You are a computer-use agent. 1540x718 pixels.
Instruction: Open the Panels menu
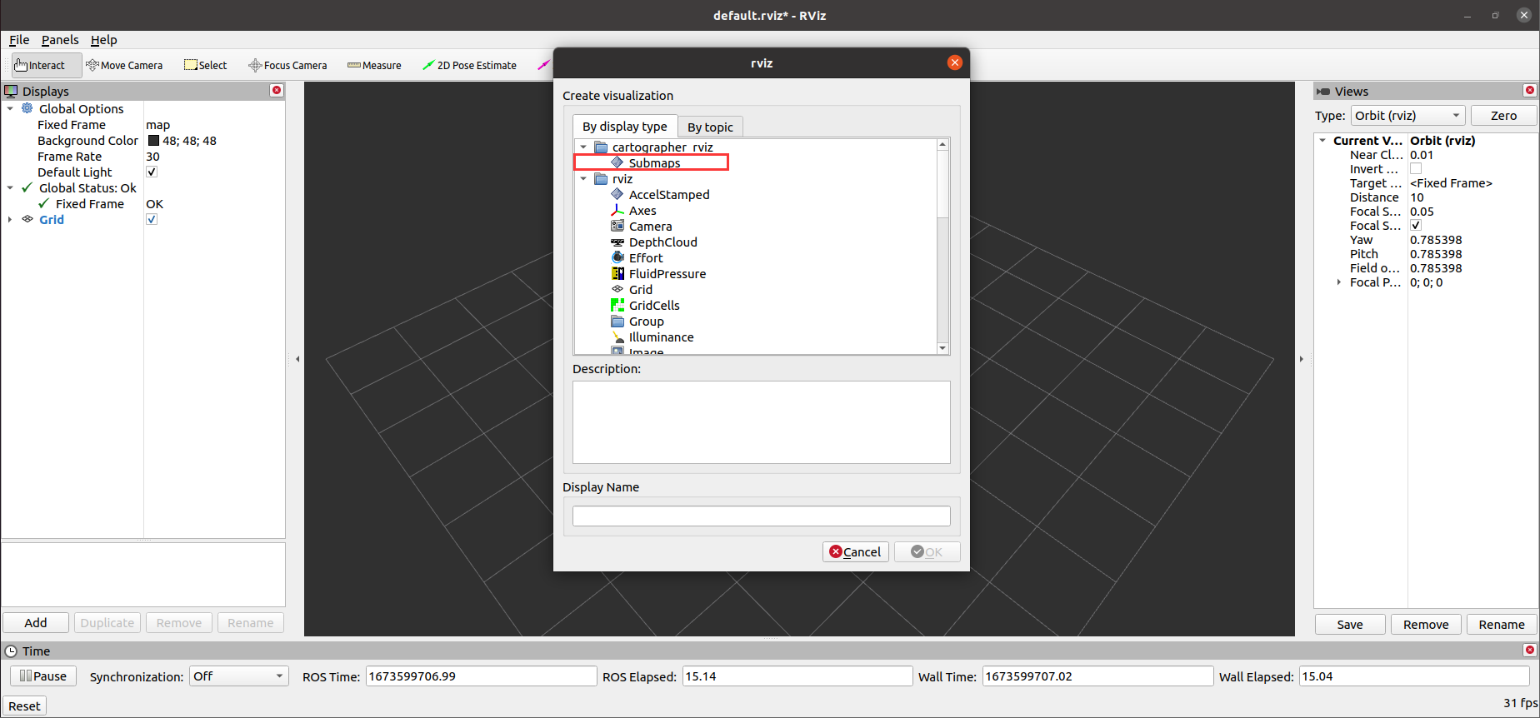coord(60,39)
